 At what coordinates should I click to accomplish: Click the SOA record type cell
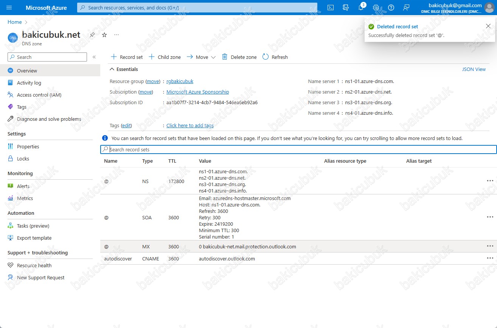[147, 217]
